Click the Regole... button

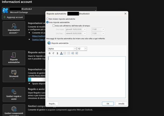coord(52,104)
